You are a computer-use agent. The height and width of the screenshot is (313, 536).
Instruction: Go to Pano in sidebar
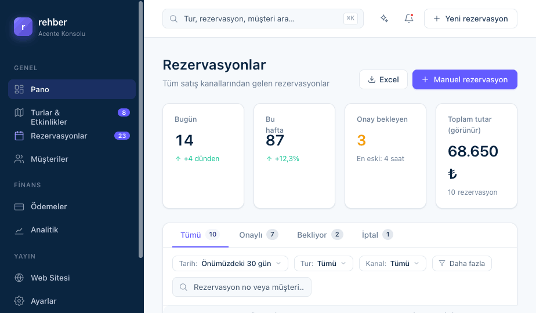click(72, 89)
